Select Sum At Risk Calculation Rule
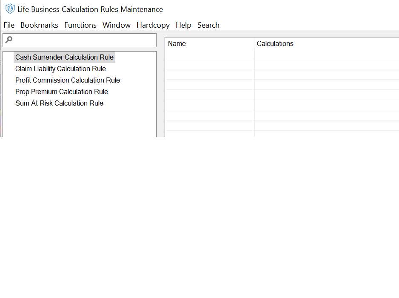 point(59,103)
